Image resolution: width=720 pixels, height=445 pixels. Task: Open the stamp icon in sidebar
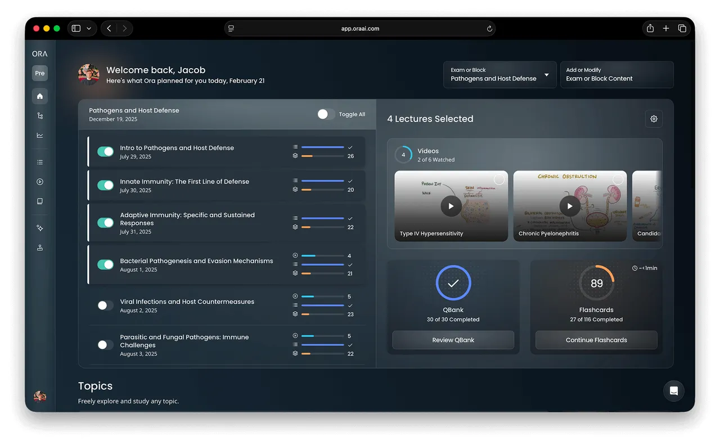[39, 248]
